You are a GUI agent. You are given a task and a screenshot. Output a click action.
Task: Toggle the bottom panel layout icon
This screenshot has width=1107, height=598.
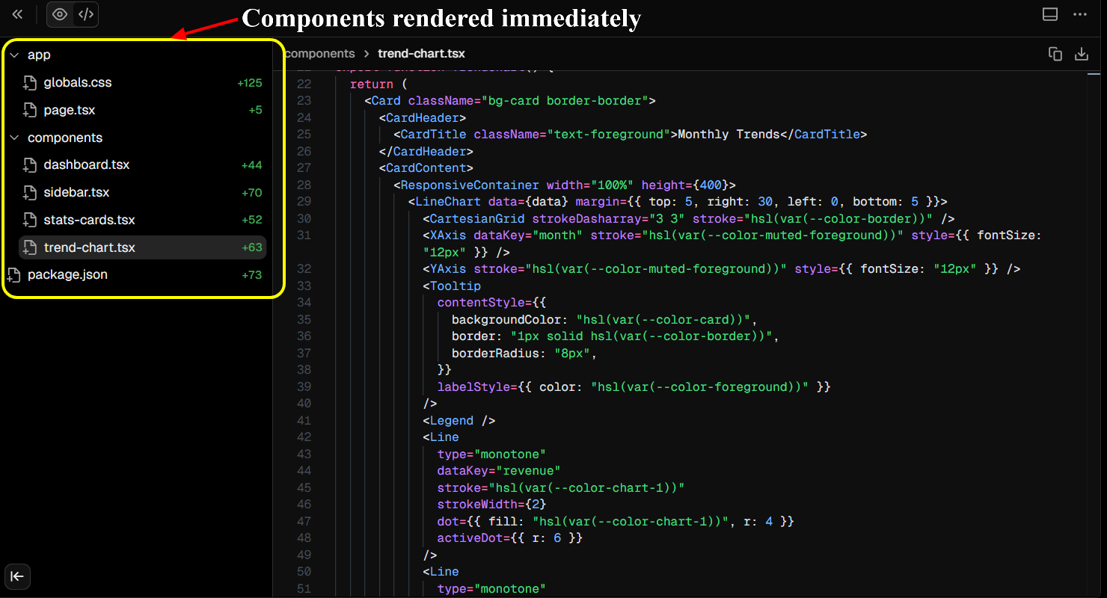[x=1050, y=14]
